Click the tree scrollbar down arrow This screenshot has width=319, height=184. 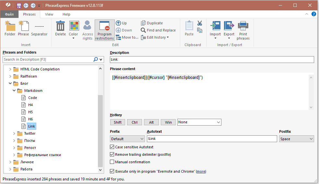[100, 170]
